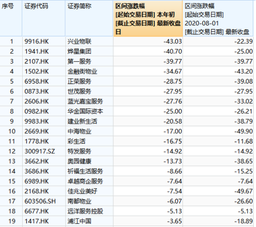Select the value -38.65
256x227 pixels.
243,161
